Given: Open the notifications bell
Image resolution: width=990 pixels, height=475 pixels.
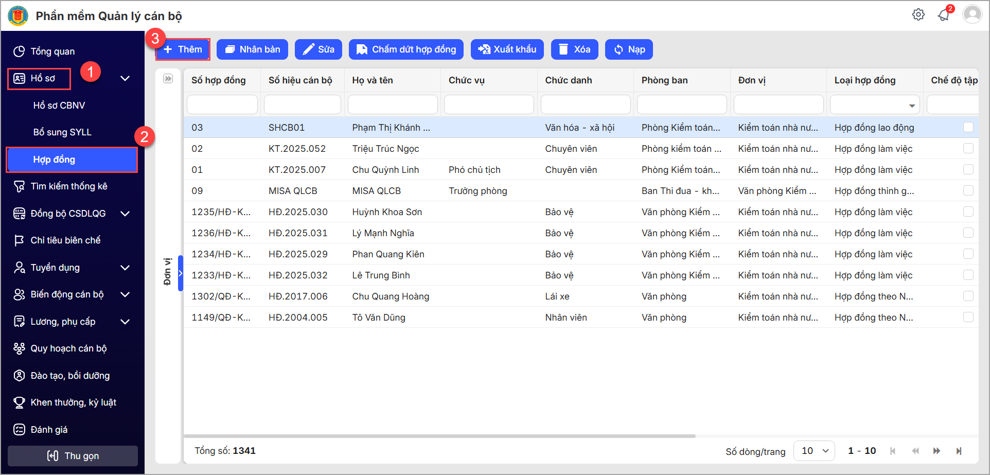Looking at the screenshot, I should [943, 15].
